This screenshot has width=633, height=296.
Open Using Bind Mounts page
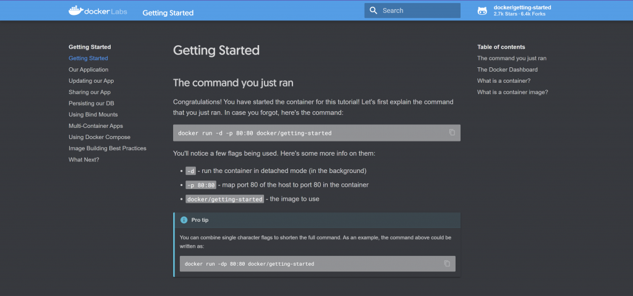[93, 114]
